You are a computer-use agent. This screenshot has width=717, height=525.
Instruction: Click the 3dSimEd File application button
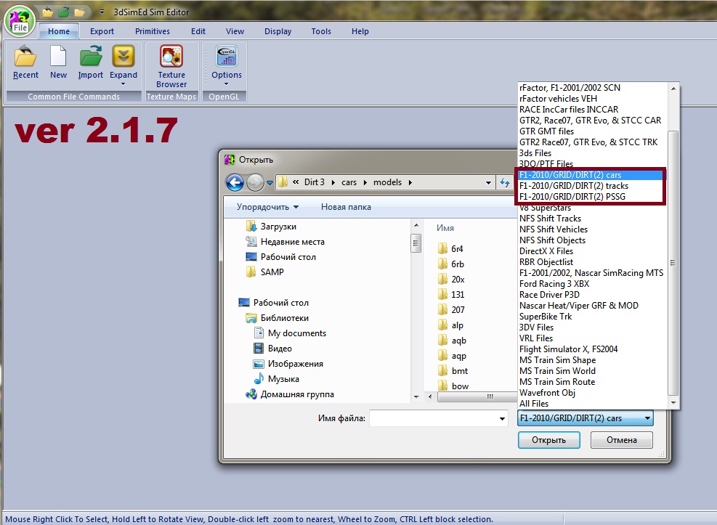coord(19,21)
